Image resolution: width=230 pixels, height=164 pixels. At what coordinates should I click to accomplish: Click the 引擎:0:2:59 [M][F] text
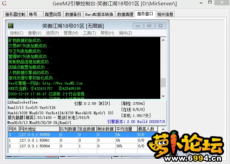tap(92, 104)
